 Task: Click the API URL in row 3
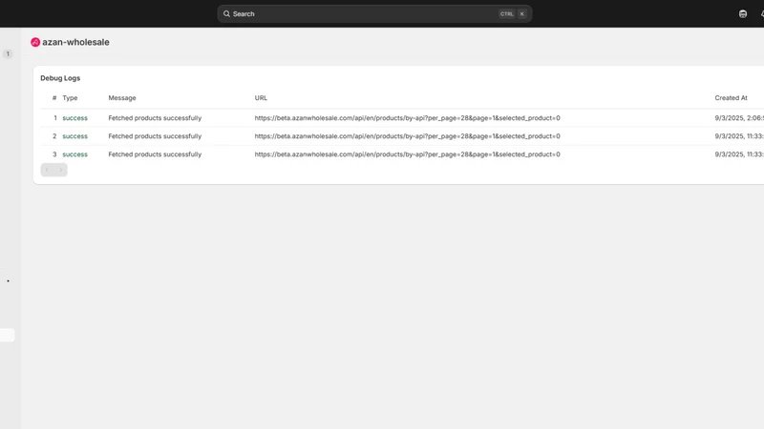click(x=408, y=154)
